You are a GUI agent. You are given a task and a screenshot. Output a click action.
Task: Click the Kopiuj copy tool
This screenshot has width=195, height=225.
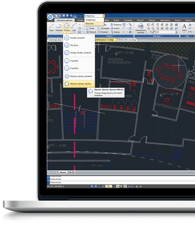tap(115, 32)
